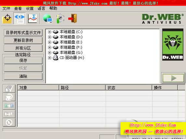Open the 设置 menu
186x139 pixels.
click(x=30, y=8)
